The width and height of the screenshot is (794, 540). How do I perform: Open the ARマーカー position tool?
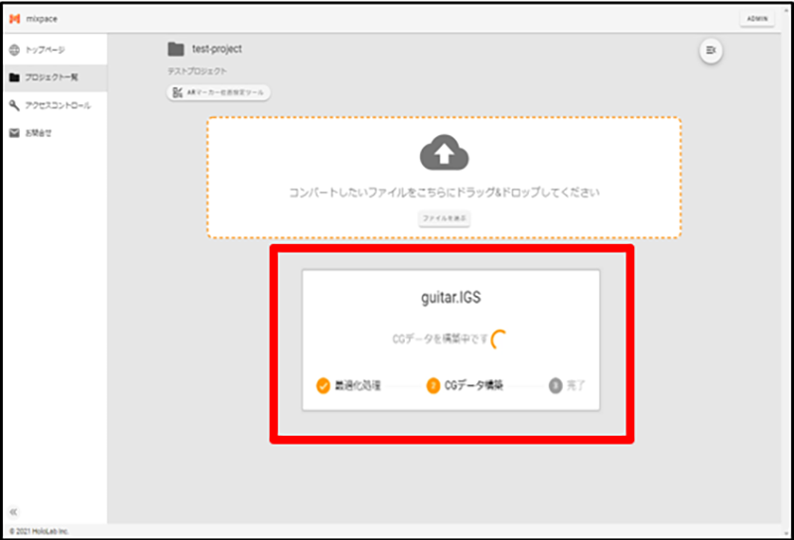[218, 92]
